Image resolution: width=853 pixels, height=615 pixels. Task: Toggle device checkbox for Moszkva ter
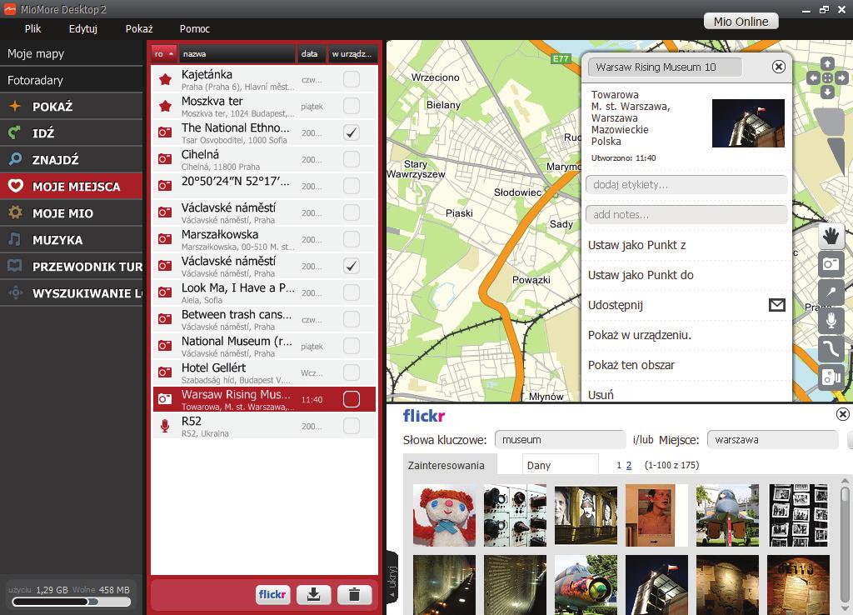click(x=352, y=106)
